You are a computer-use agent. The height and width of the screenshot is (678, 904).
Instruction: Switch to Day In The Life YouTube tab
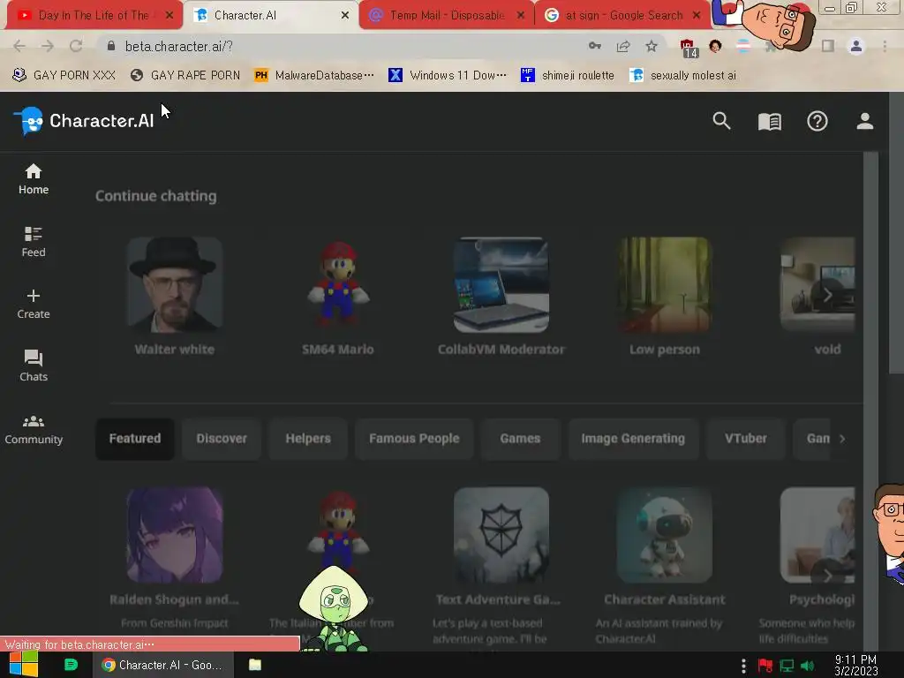pyautogui.click(x=94, y=16)
